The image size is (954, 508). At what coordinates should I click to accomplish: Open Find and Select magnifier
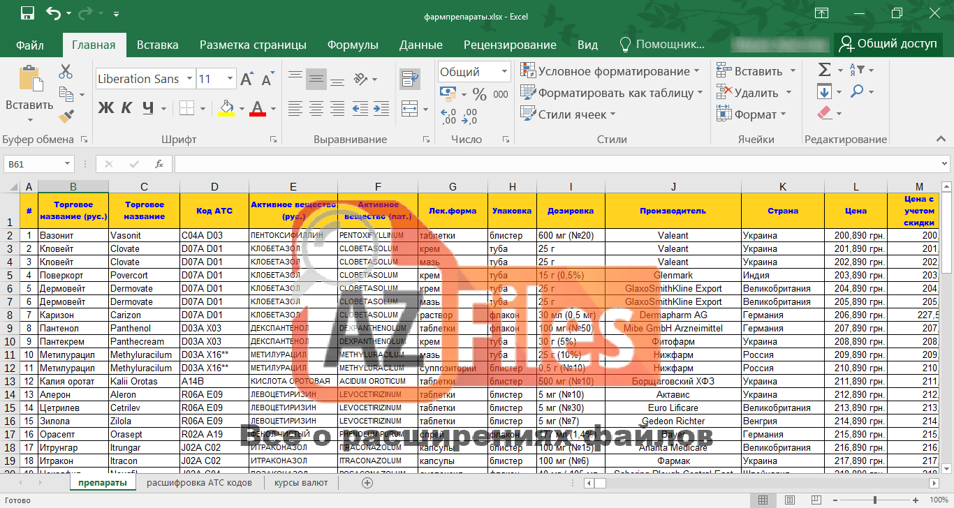pos(856,91)
